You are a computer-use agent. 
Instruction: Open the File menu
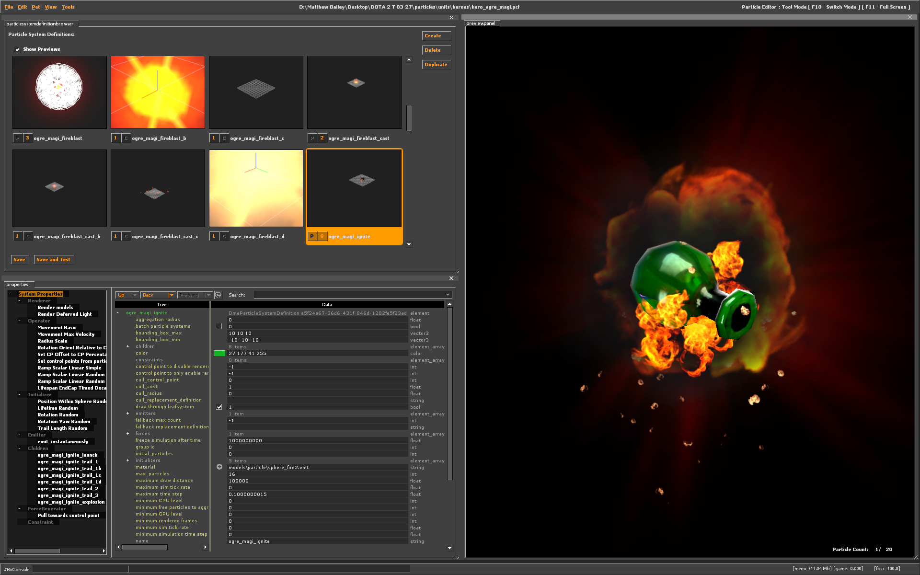tap(9, 7)
